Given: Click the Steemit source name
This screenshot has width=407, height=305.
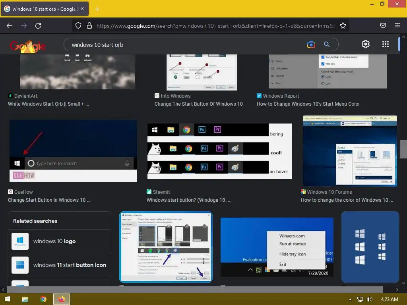Looking at the screenshot, I should tap(161, 192).
